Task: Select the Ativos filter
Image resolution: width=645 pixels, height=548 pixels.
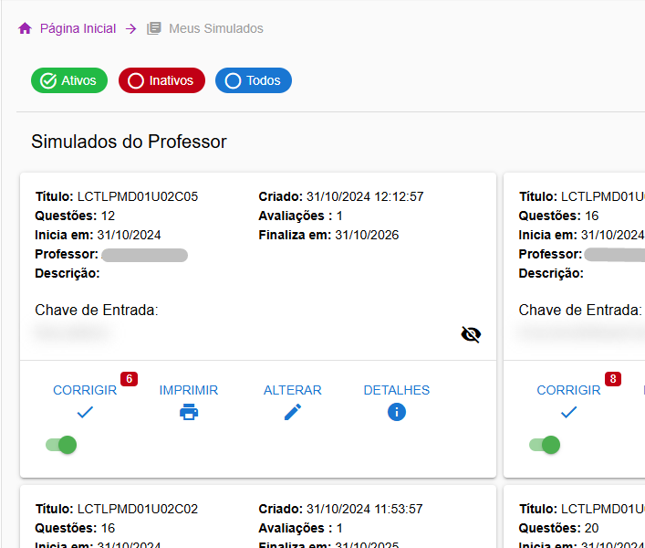Action: point(69,80)
